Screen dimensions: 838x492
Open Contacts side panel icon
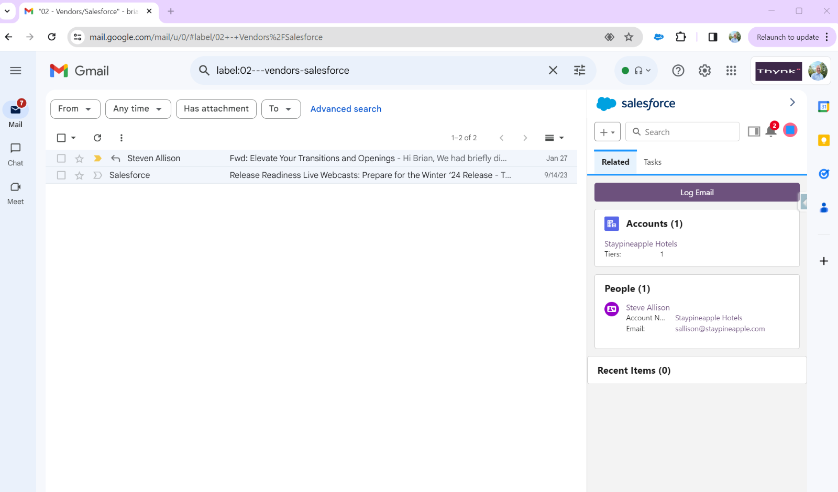(824, 207)
